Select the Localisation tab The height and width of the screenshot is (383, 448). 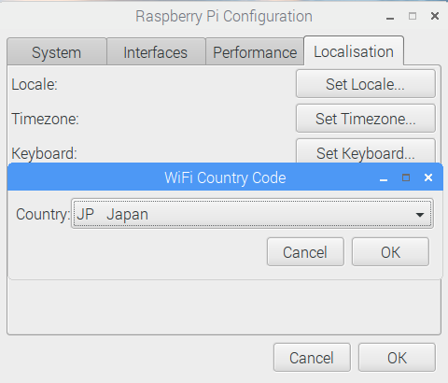point(354,51)
